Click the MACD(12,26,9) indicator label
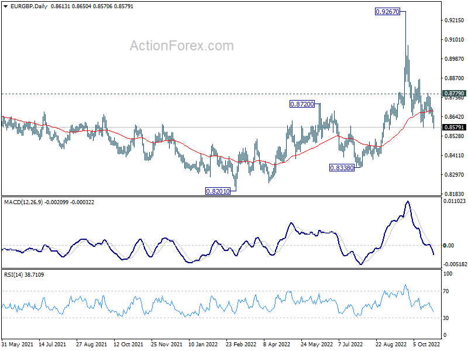The image size is (468, 351). 23,202
